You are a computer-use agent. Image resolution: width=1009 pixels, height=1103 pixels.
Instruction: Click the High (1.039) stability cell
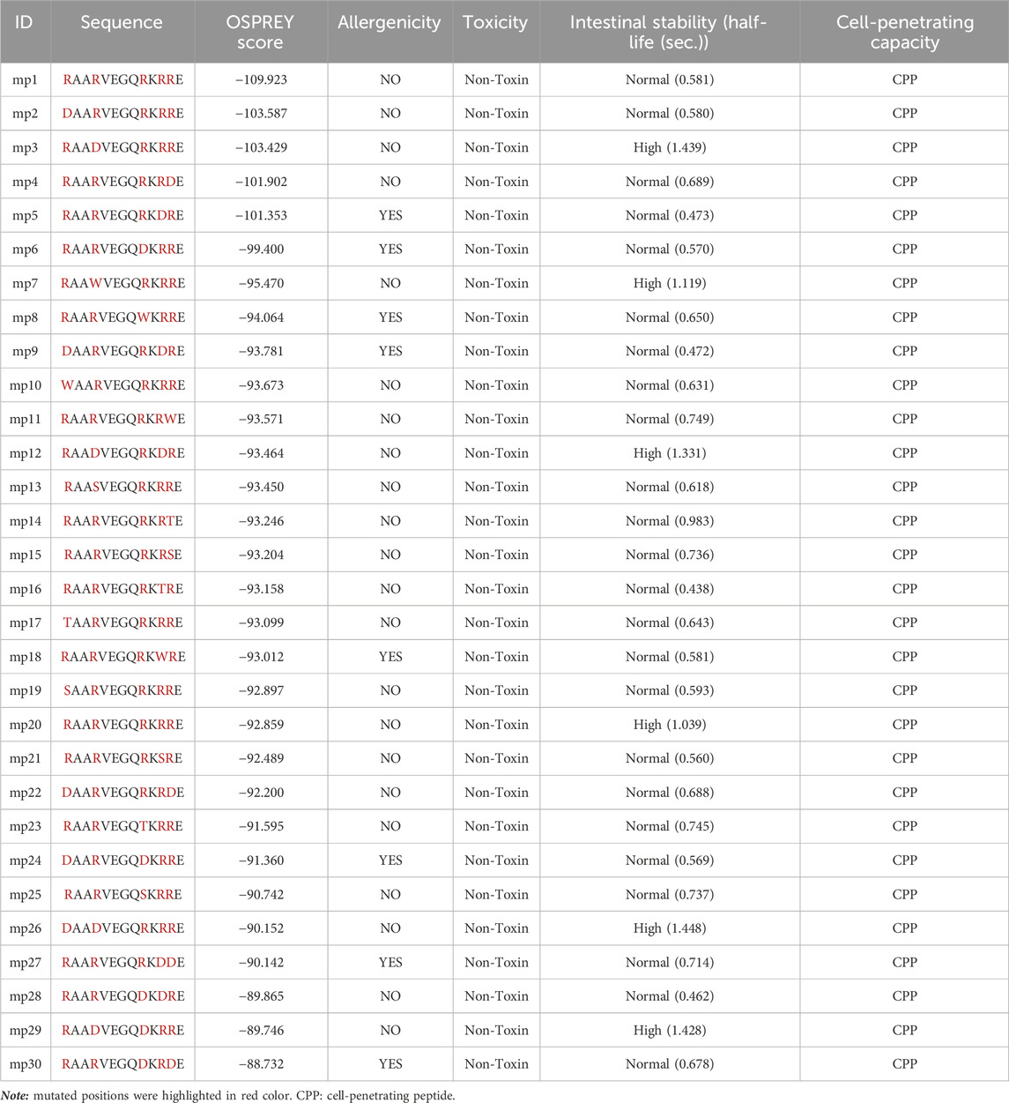coord(669,725)
